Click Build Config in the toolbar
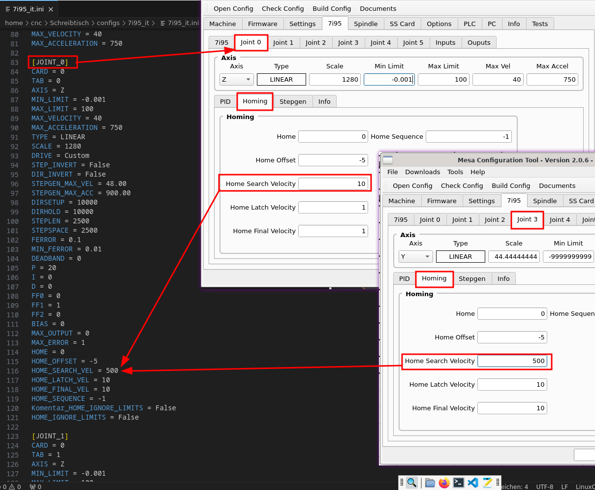 click(x=332, y=8)
